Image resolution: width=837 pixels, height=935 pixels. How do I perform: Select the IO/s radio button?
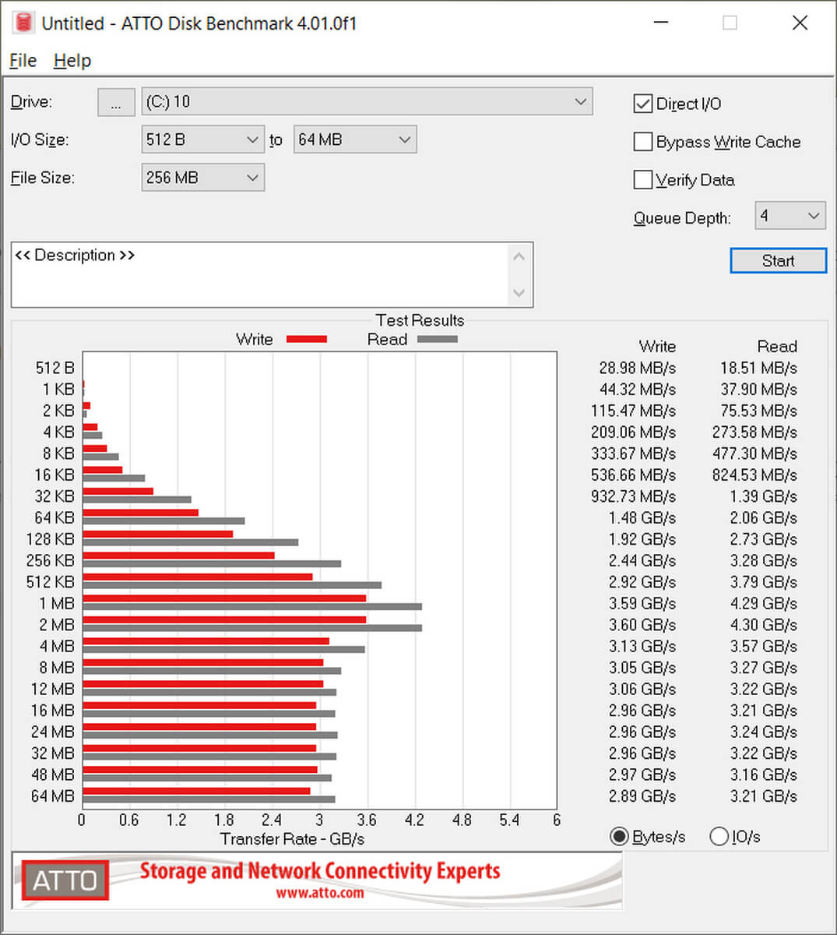[x=719, y=837]
